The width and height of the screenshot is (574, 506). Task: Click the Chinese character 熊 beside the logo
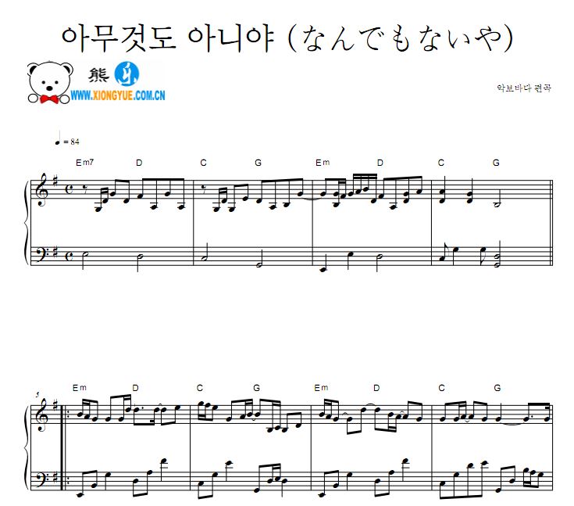click(x=98, y=75)
